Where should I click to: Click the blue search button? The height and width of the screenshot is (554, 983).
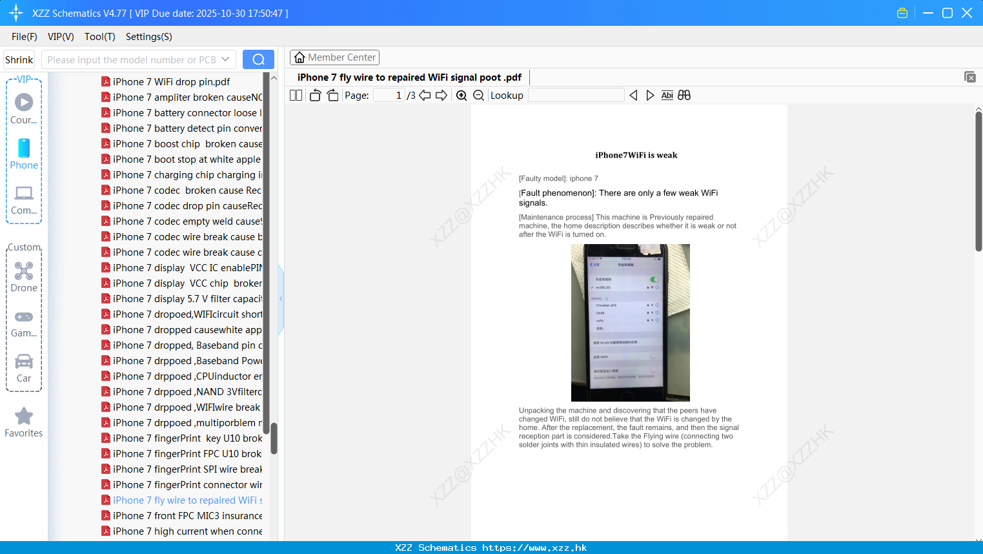(x=258, y=59)
